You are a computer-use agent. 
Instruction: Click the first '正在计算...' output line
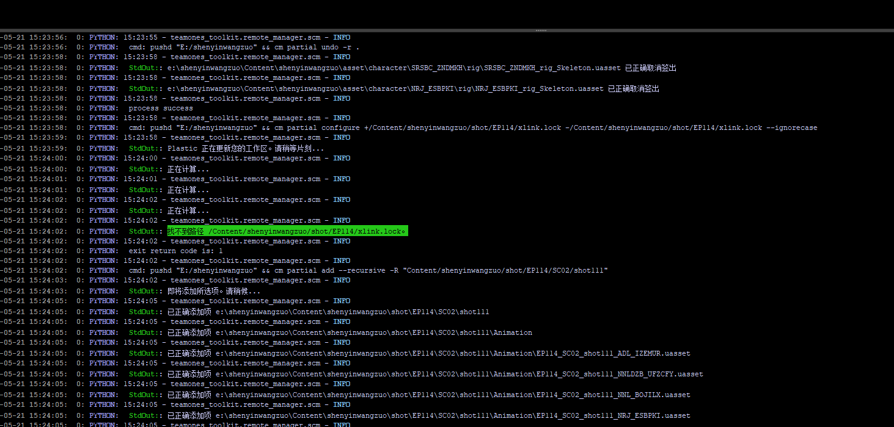tap(188, 169)
